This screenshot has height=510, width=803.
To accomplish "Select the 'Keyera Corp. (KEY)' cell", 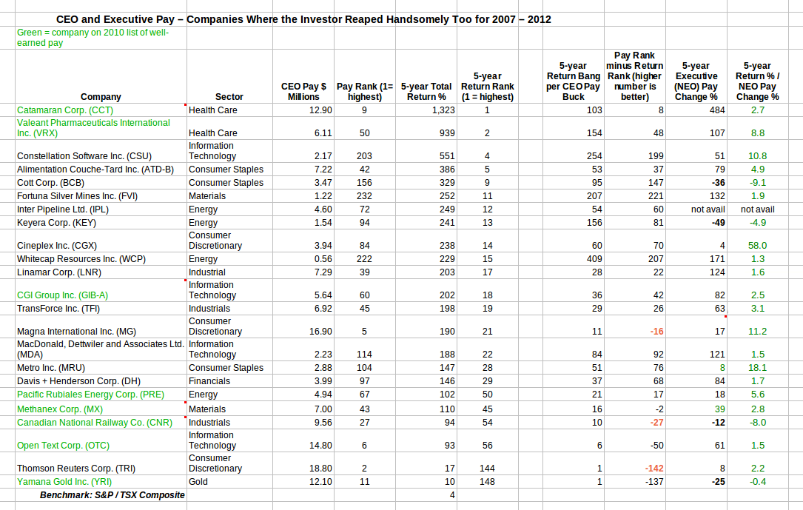I will coord(101,223).
